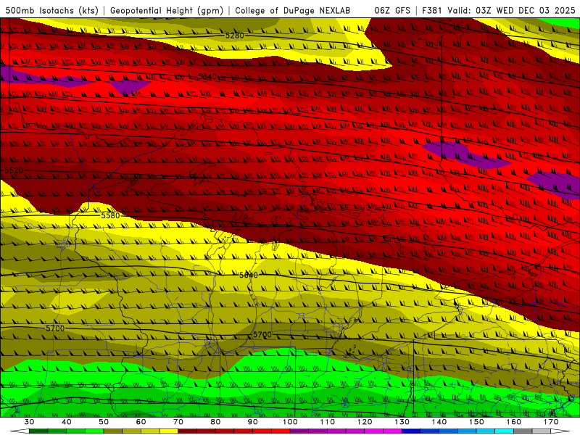Click the 130 value on the color scale
Screen dimensions: 580x435
pyautogui.click(x=402, y=422)
